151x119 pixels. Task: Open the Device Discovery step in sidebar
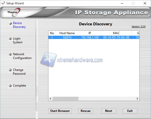click(x=19, y=25)
